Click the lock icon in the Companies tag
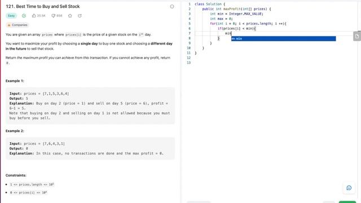The image size is (361, 203). 9,25
